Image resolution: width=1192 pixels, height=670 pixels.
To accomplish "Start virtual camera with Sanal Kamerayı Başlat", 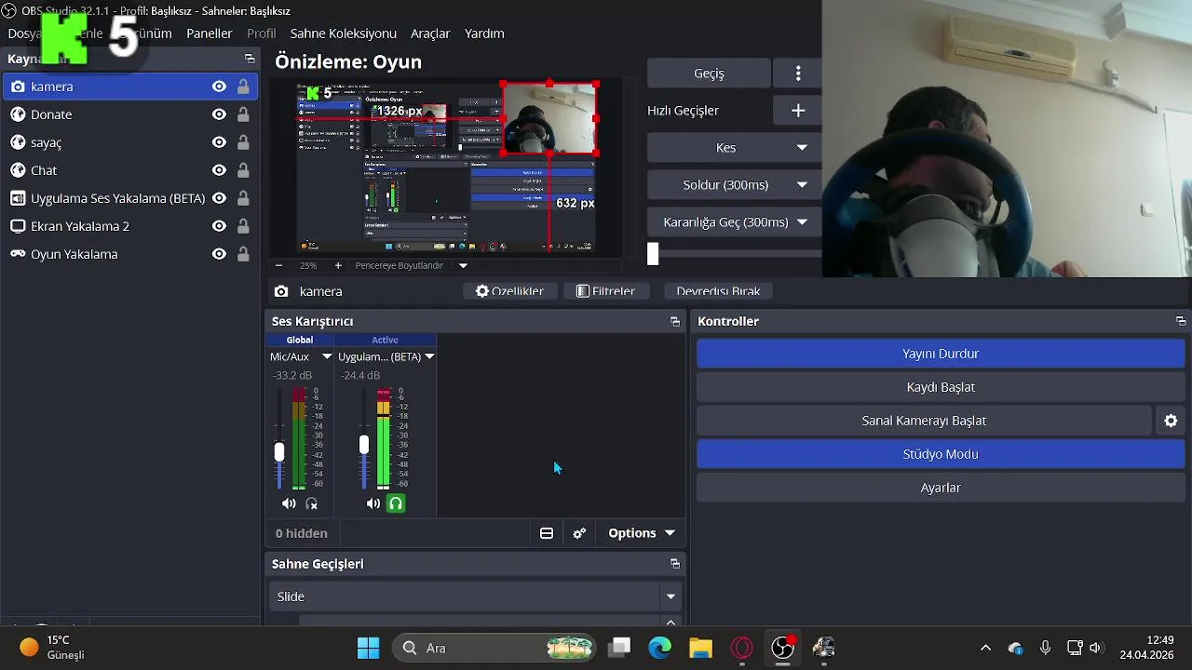I will click(x=924, y=421).
